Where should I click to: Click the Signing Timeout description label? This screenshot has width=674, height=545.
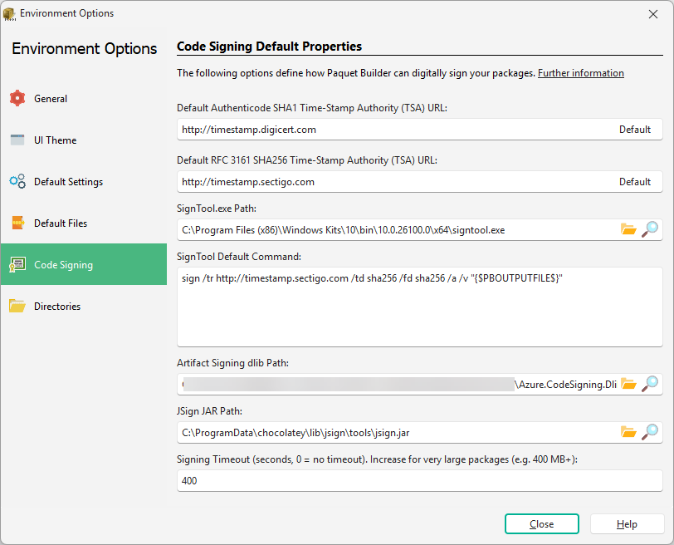click(377, 459)
